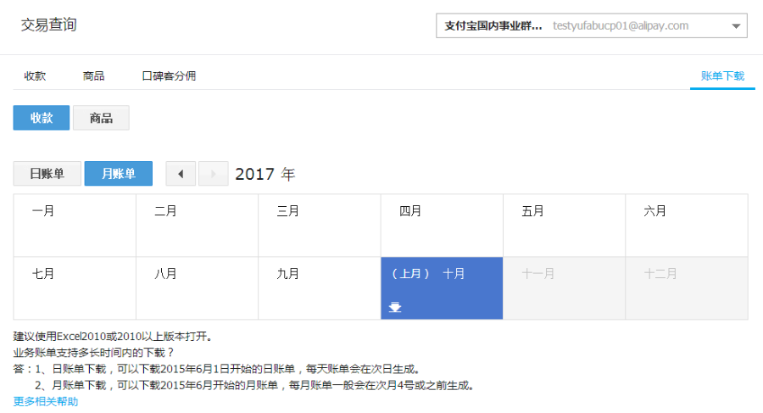The height and width of the screenshot is (413, 763).
Task: Download the October monthly bill icon
Action: point(394,307)
